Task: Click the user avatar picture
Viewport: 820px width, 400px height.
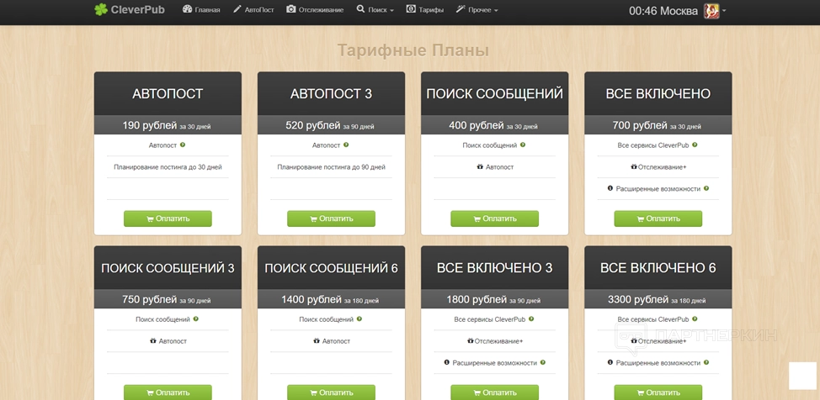Action: click(x=711, y=11)
